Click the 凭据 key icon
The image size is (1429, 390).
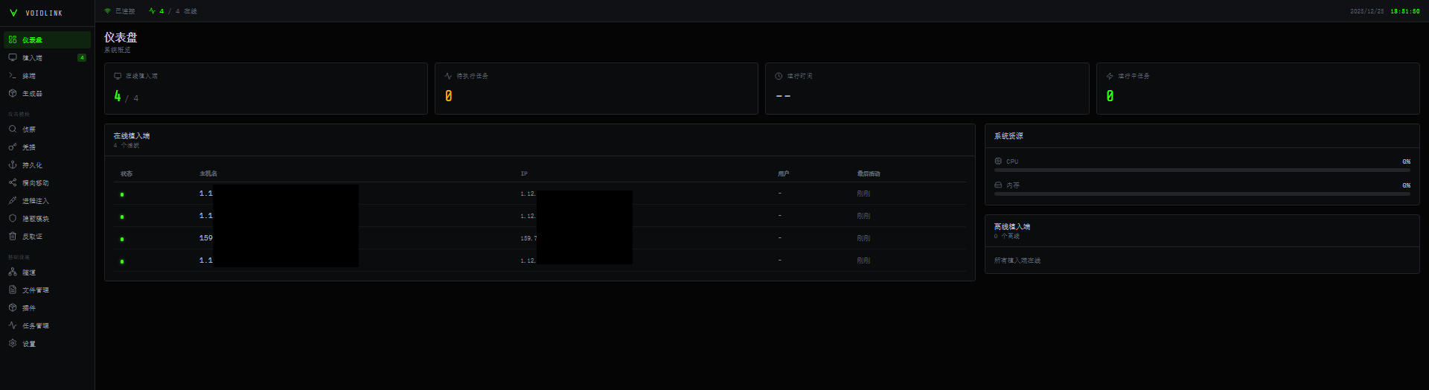click(x=13, y=147)
